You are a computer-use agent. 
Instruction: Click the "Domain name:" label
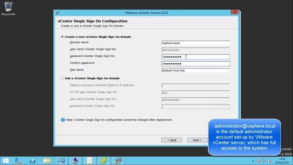tap(79, 42)
